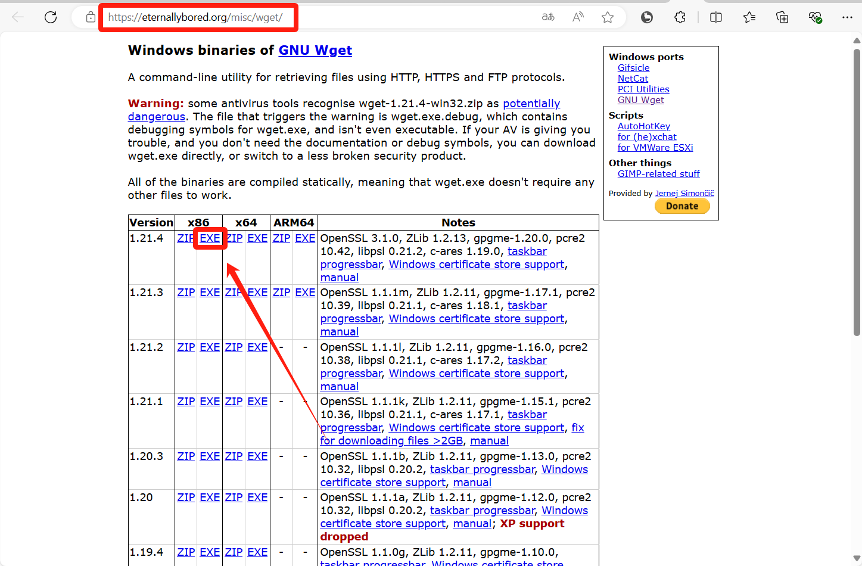Open the Collections icon in toolbar
Screen dimensions: 862x566
[782, 17]
